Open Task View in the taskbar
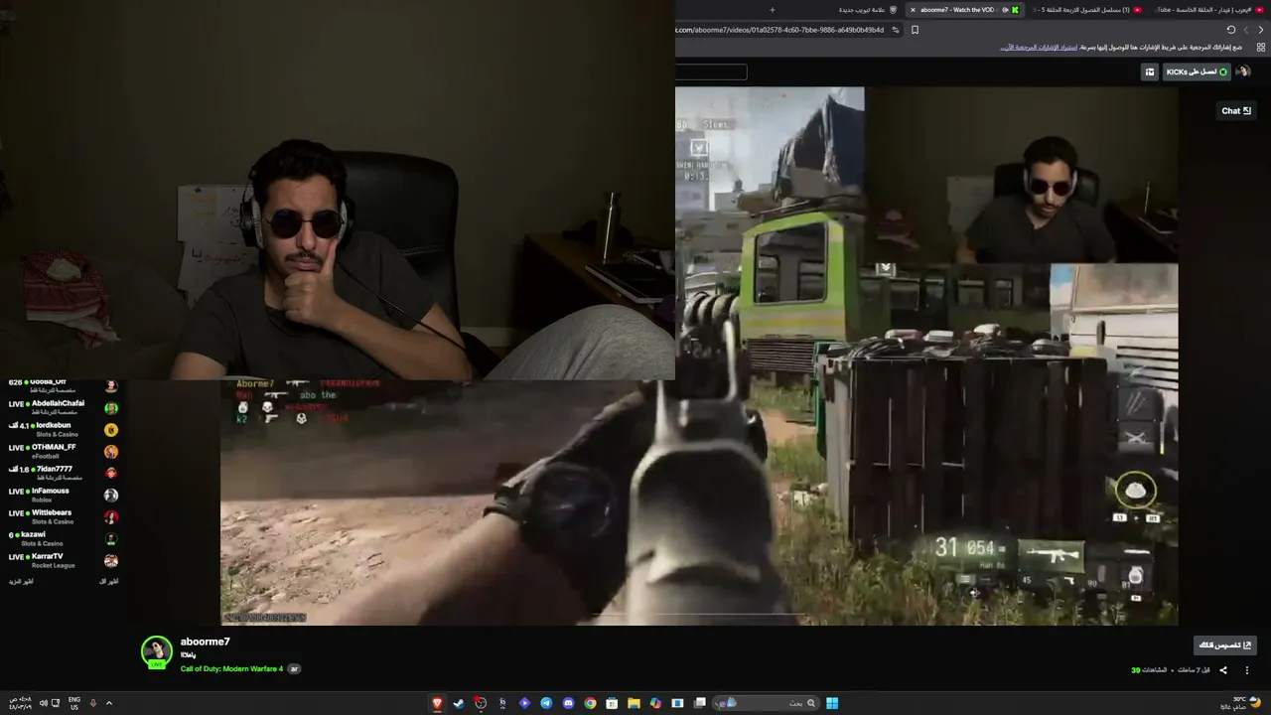1271x715 pixels. tap(700, 703)
